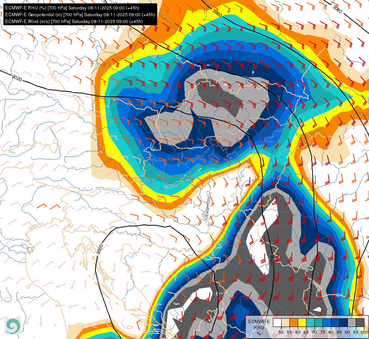369x339 pixels.
Task: Click the legend value 55
Action: click(x=289, y=332)
